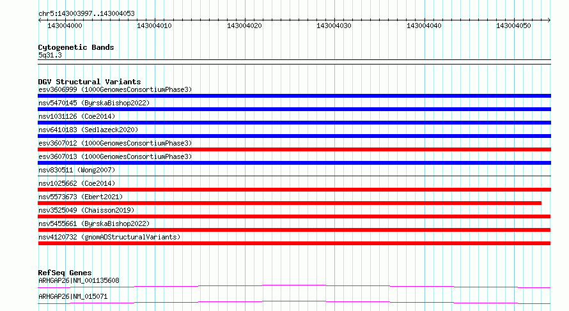Viewport: 569px width, 311px height.
Task: Select the shorter red bar for nsv5573673
Action: [290, 203]
